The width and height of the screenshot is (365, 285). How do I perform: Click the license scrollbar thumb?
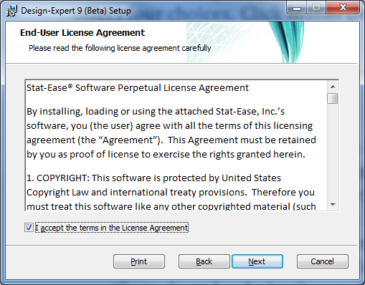coord(333,99)
